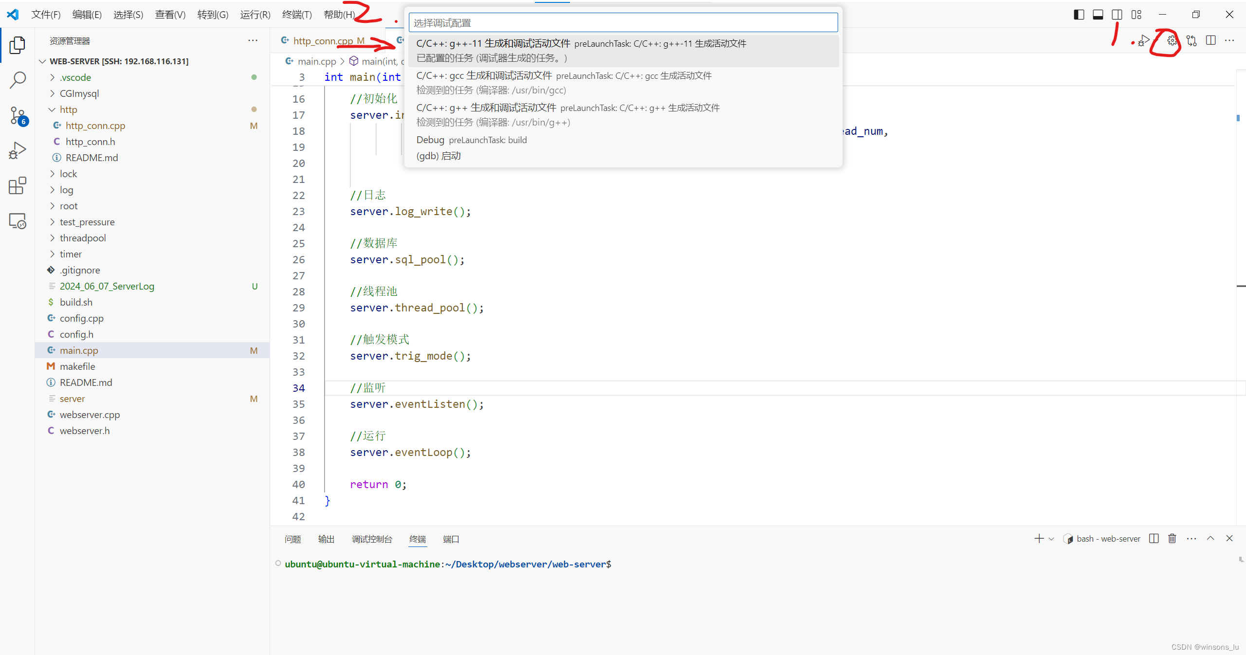Open the 终端(T) menu
Viewport: 1246px width, 655px height.
click(297, 14)
